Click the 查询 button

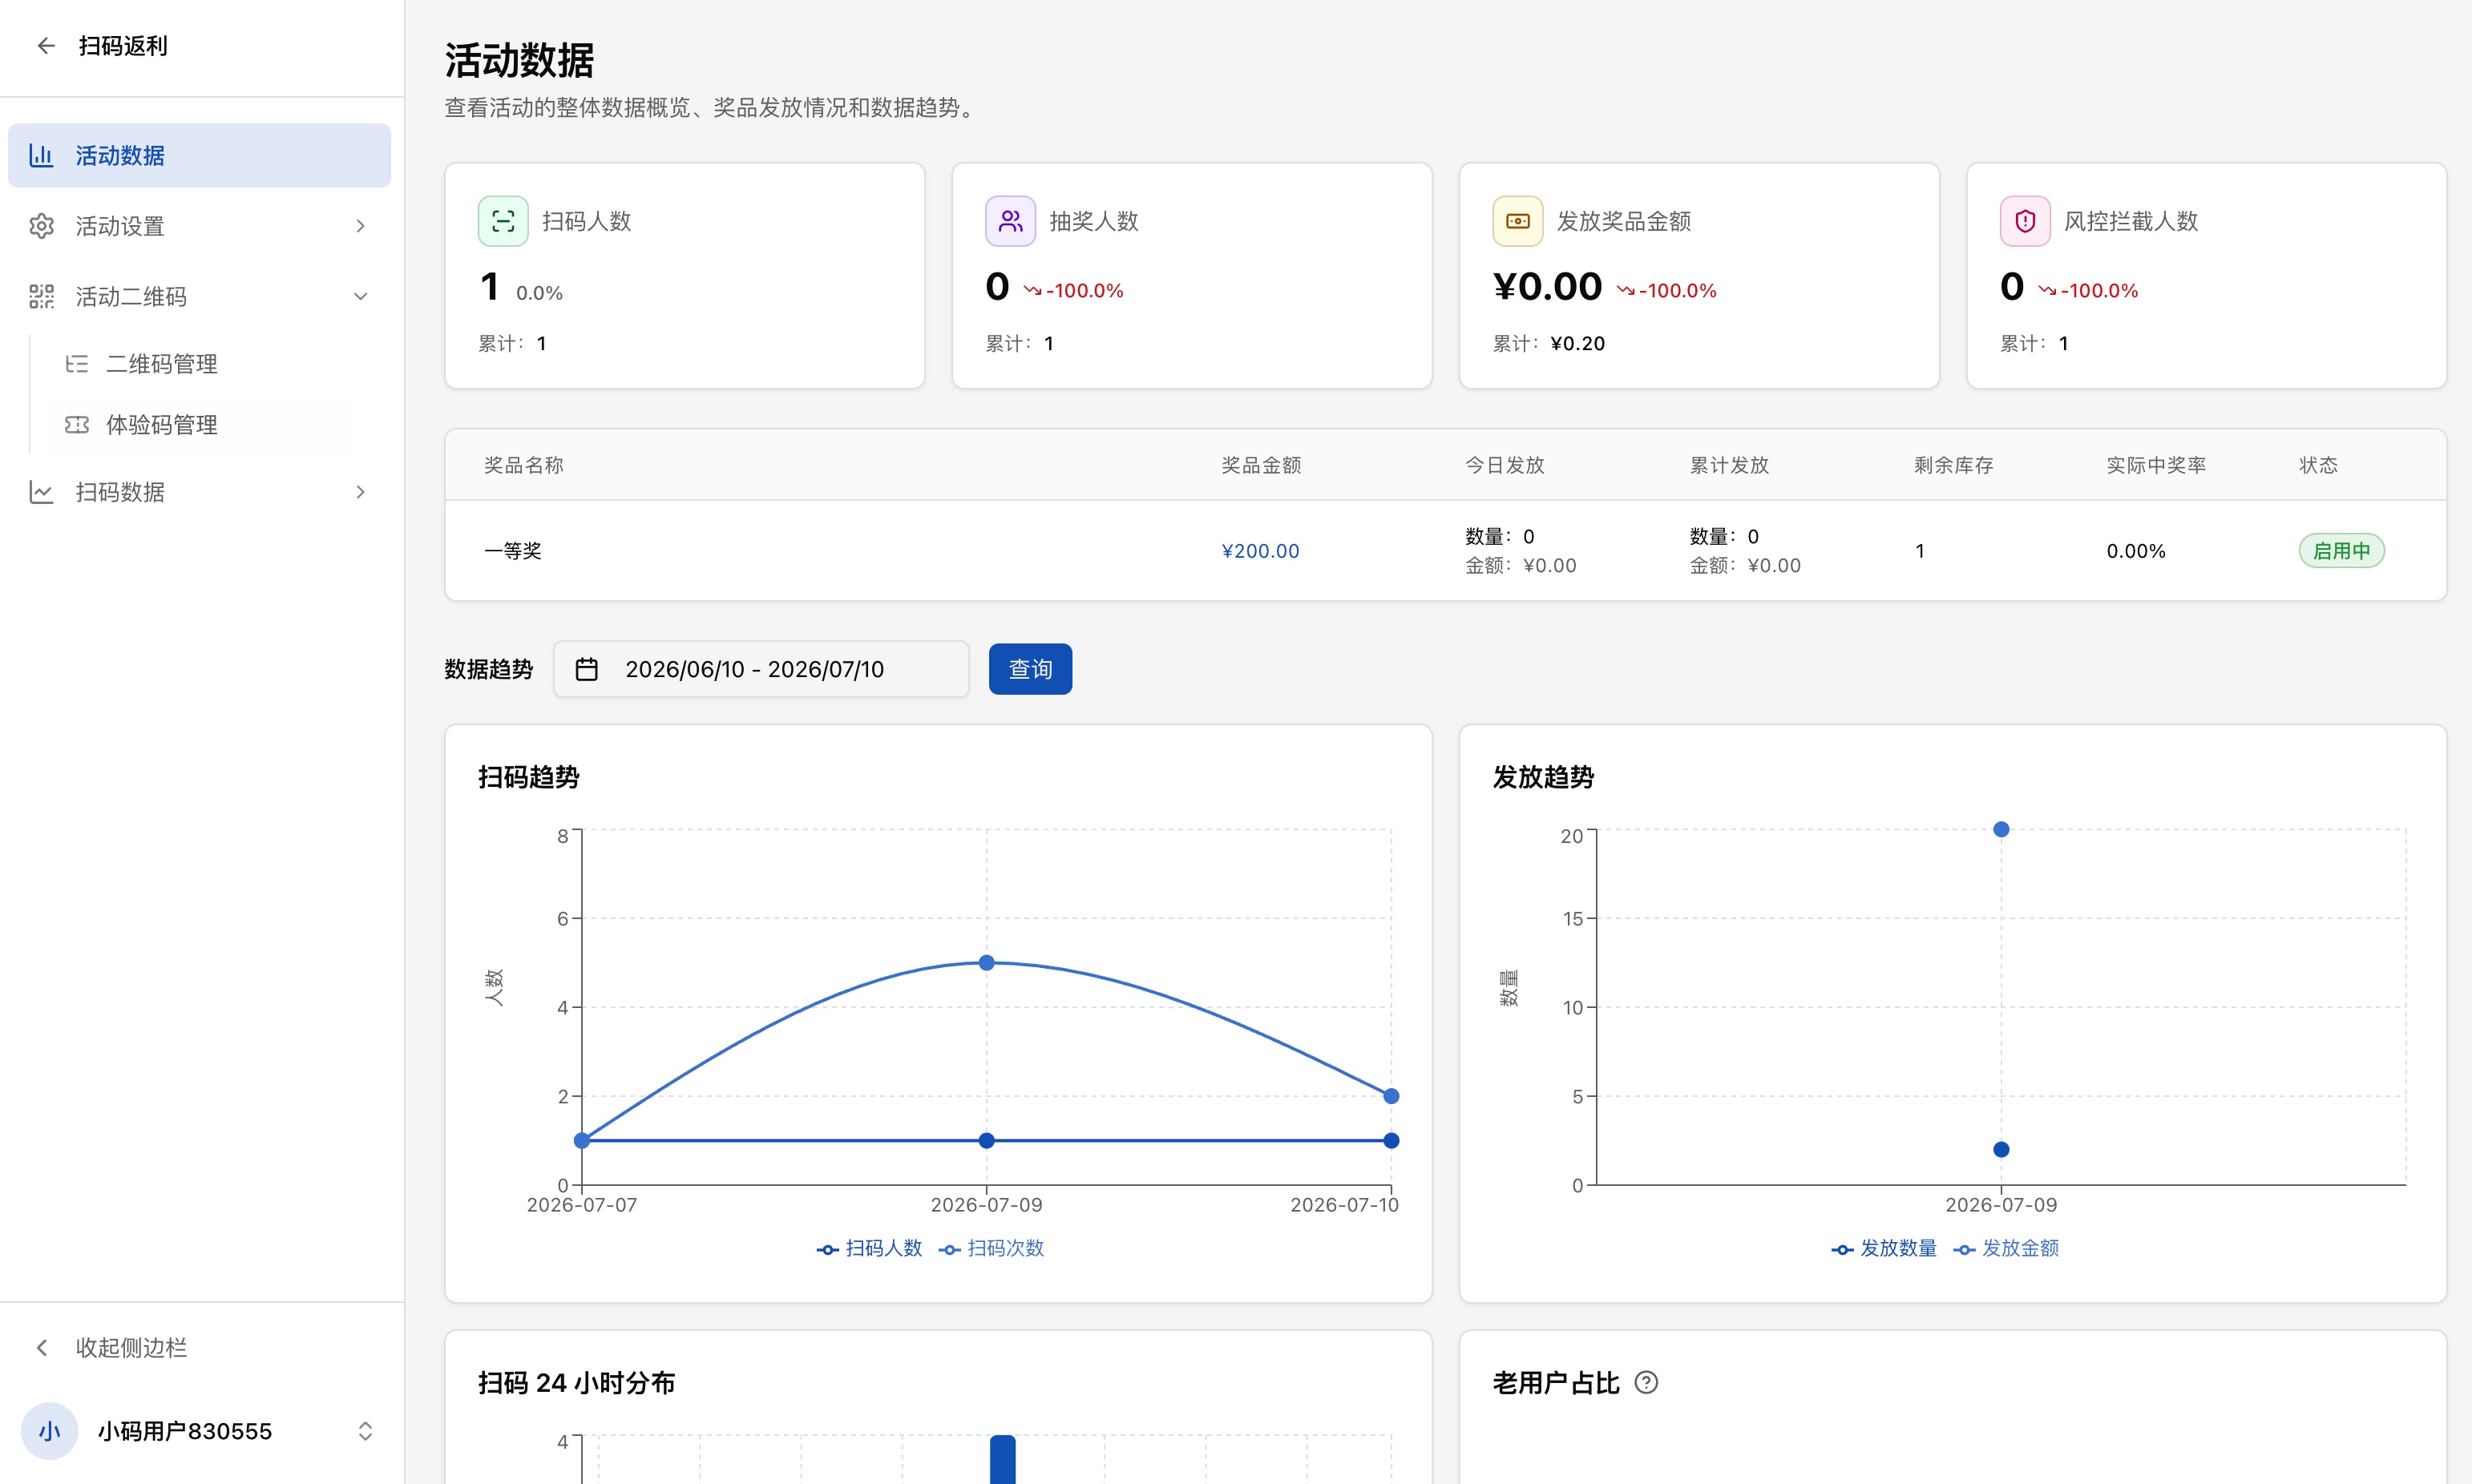click(1030, 669)
